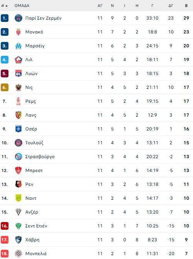Select the Lille club badge
The image size is (193, 259).
pyautogui.click(x=18, y=60)
